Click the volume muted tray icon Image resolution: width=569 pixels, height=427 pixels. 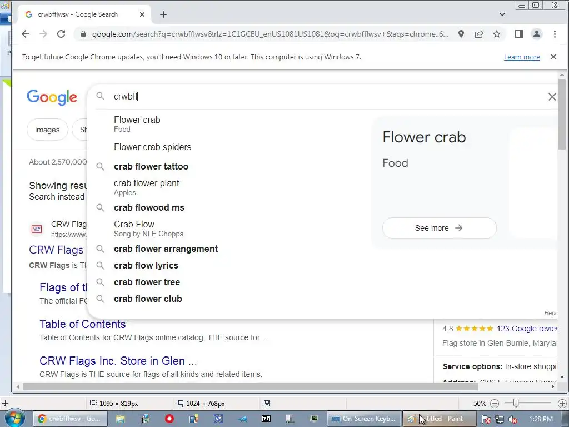pos(513,419)
